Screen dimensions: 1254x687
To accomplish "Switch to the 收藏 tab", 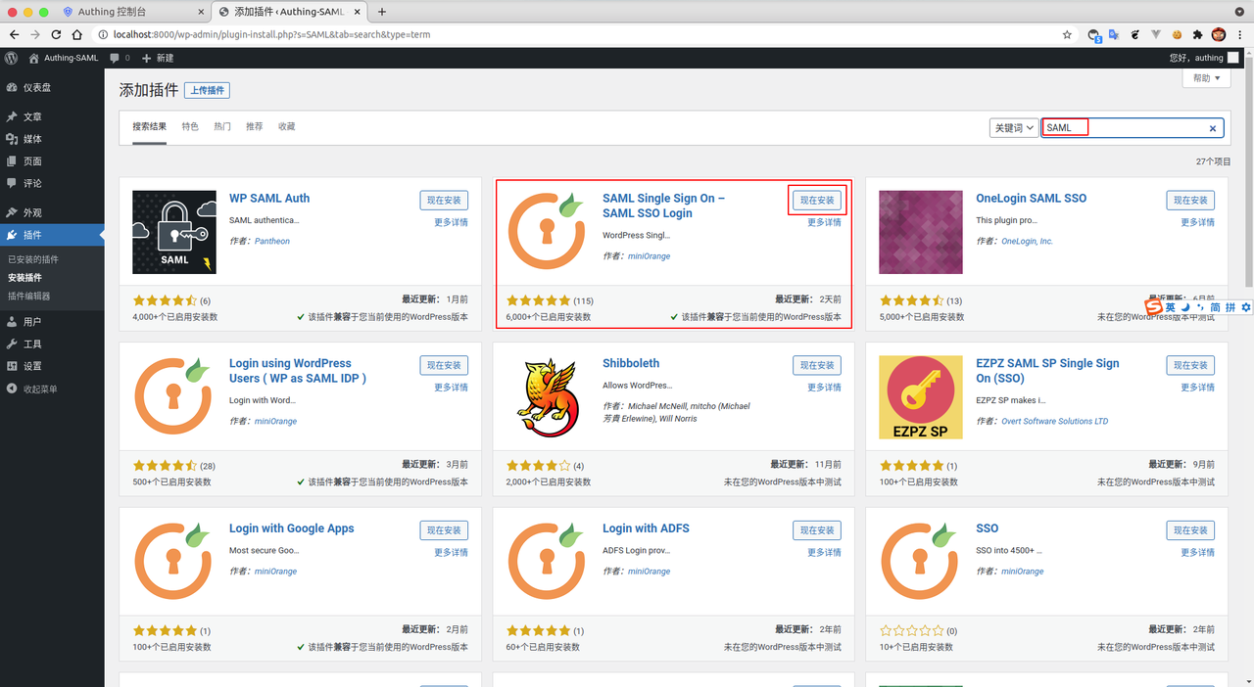I will click(286, 127).
